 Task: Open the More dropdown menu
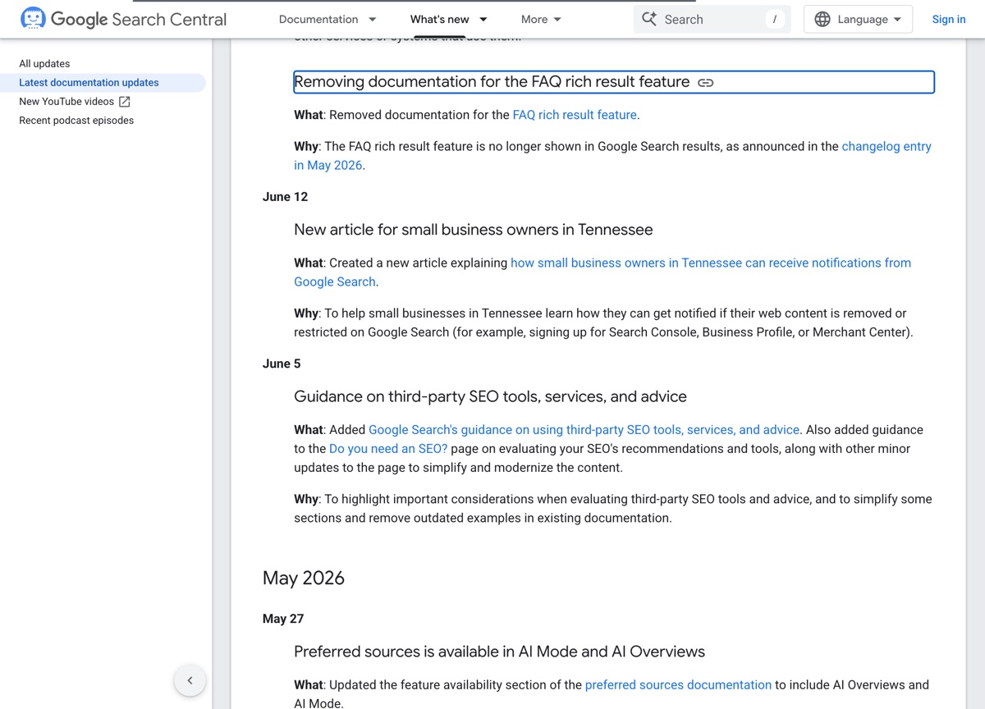541,19
